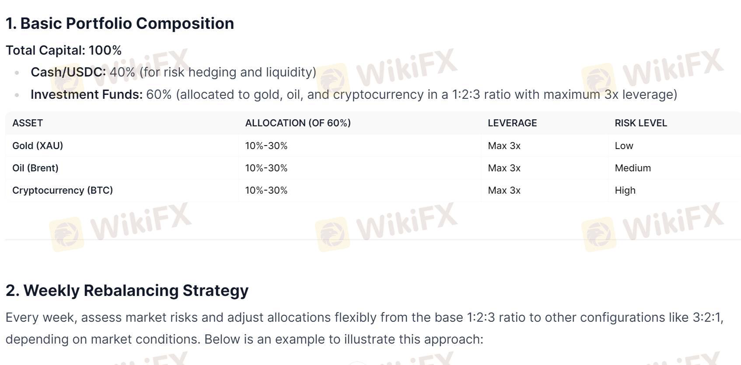The height and width of the screenshot is (365, 741).
Task: Click the Weekly Rebalancing Strategy heading
Action: click(127, 291)
